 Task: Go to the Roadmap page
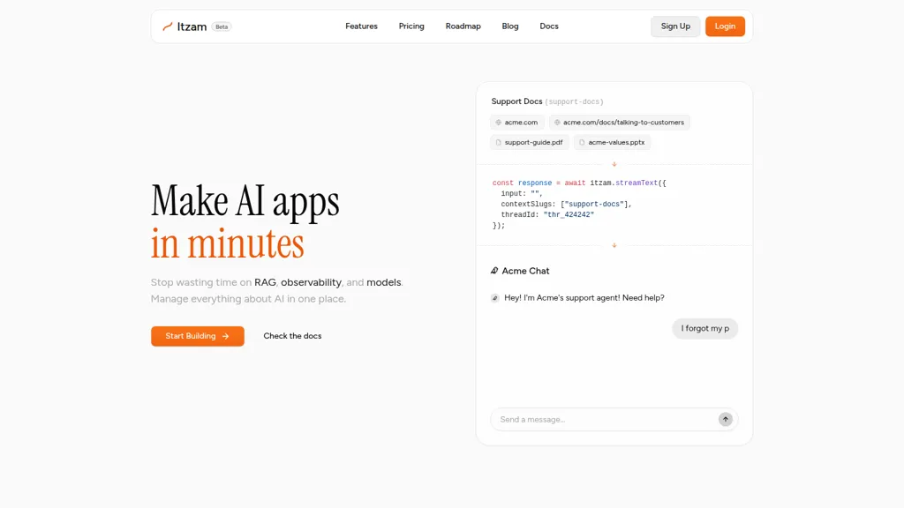[463, 26]
